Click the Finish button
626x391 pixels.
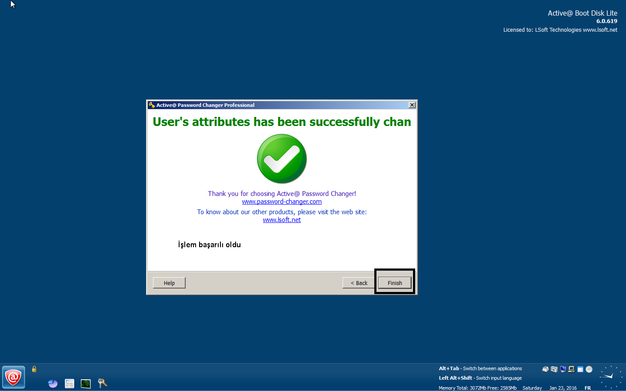coord(395,283)
